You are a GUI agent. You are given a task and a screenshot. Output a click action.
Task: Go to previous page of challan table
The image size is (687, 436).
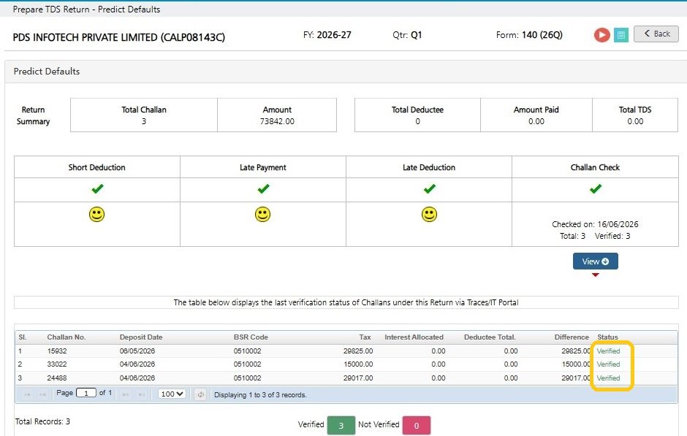coord(42,394)
